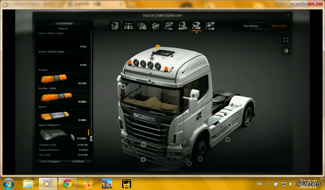Choose the Space beacon thumbnail
This screenshot has width=325, height=190.
point(55,116)
